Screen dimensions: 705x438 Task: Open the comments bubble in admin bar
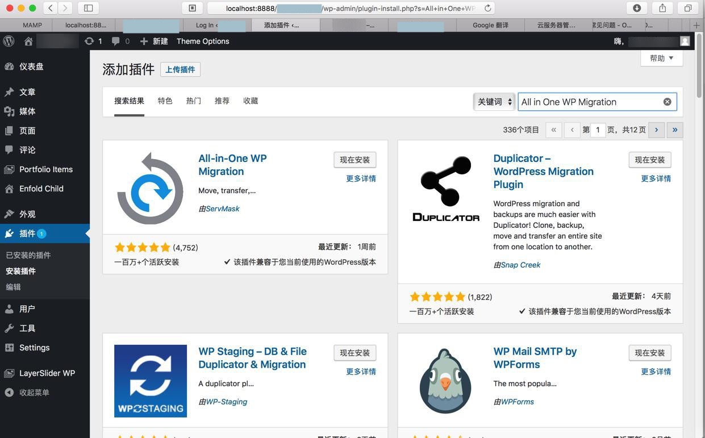click(x=120, y=41)
